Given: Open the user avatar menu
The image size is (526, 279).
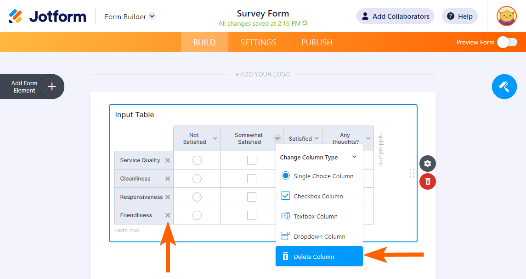Looking at the screenshot, I should tap(506, 16).
